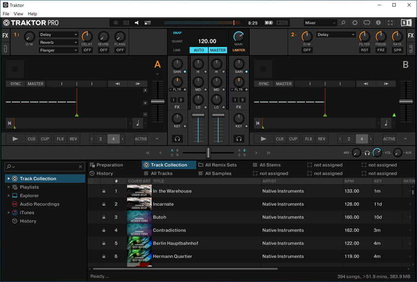The height and width of the screenshot is (282, 417).
Task: Click the NI logo
Action: click(406, 23)
